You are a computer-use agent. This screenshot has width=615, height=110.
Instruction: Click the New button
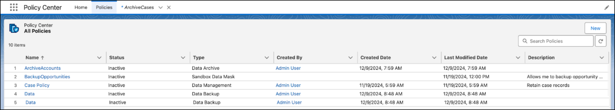[595, 28]
